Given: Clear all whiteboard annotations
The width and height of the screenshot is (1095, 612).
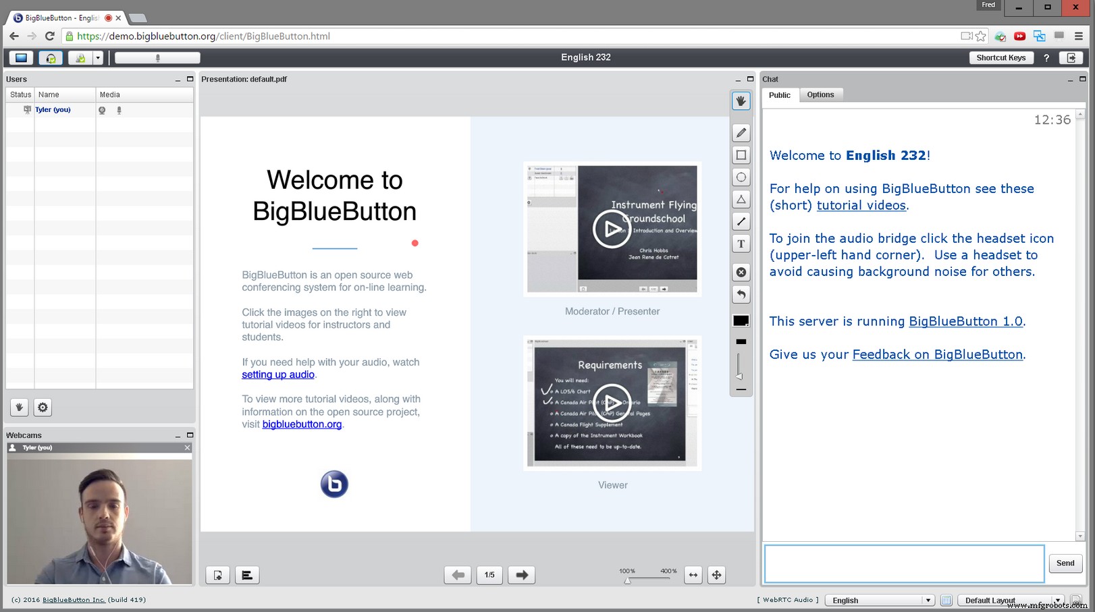Looking at the screenshot, I should point(741,273).
